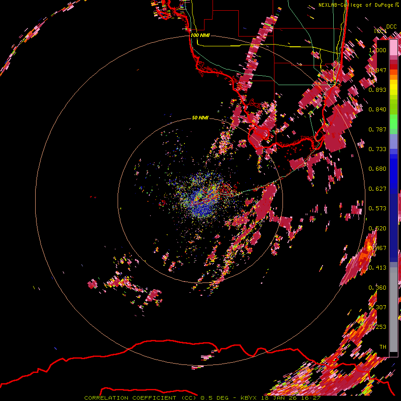Viewport: 401px width, 401px height.
Task: Click the 0.413 legend value
Action: tap(377, 268)
